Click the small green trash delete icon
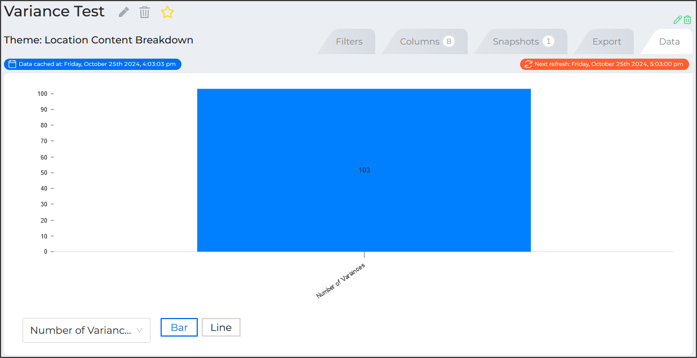 coord(687,20)
